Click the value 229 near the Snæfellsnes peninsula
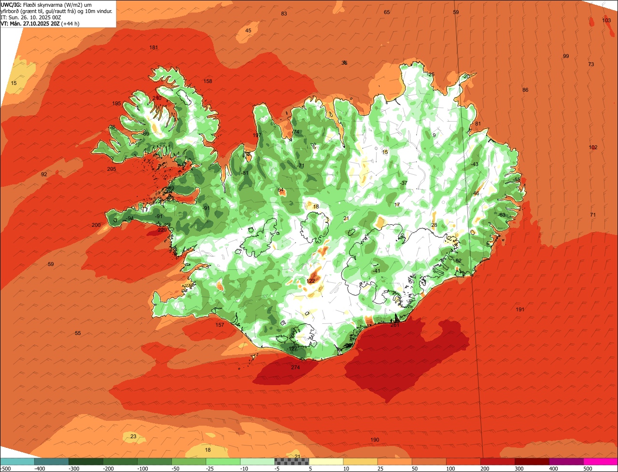 [x=162, y=230]
